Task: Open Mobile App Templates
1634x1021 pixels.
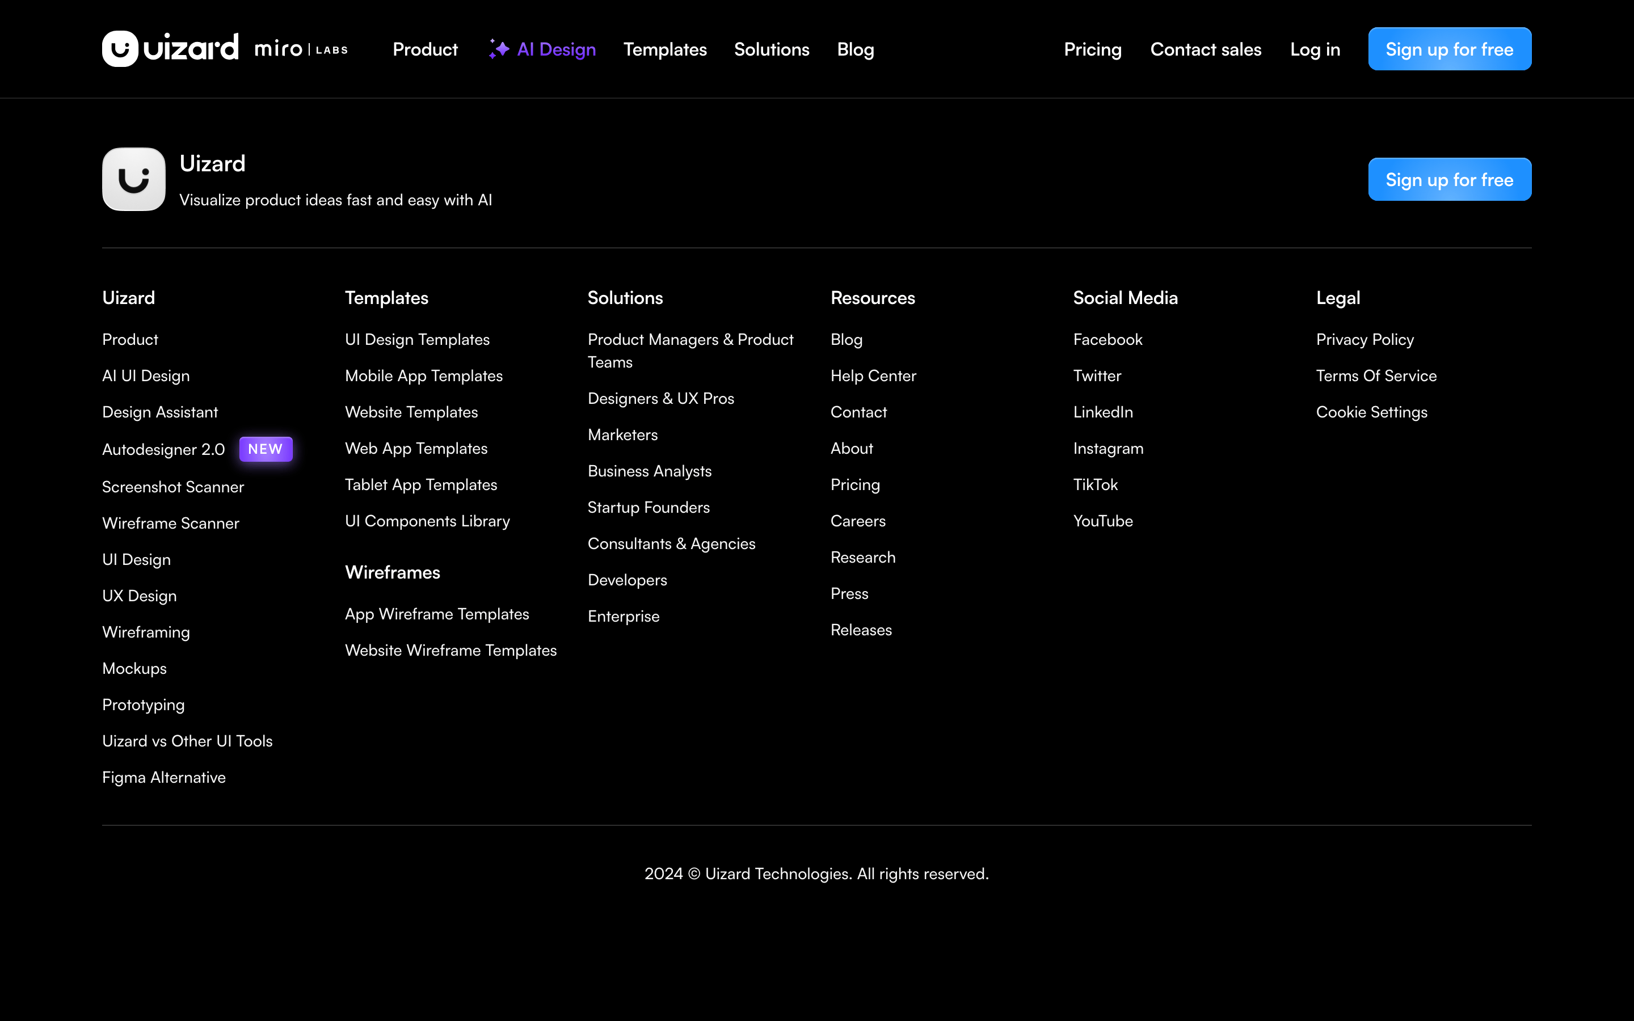Action: 424,376
